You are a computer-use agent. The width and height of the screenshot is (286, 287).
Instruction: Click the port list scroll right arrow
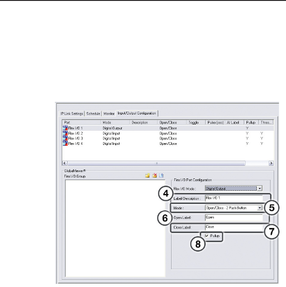(x=271, y=163)
